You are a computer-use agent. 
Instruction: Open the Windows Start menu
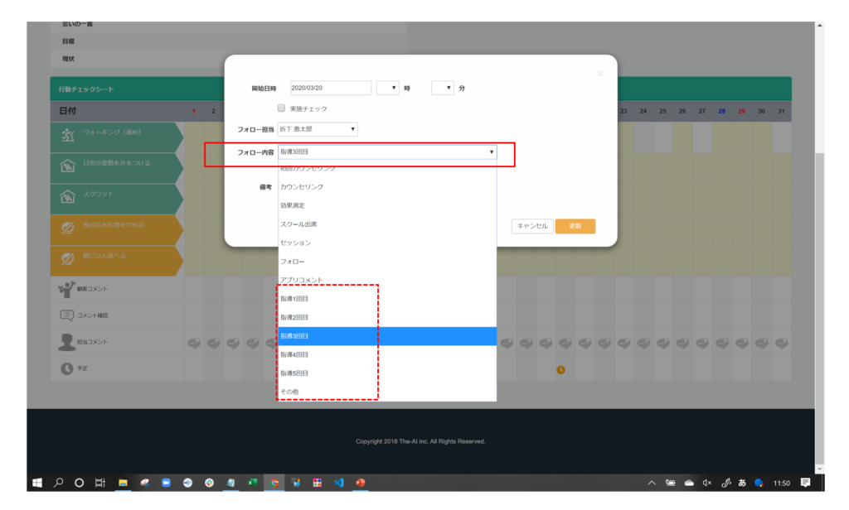tap(37, 483)
